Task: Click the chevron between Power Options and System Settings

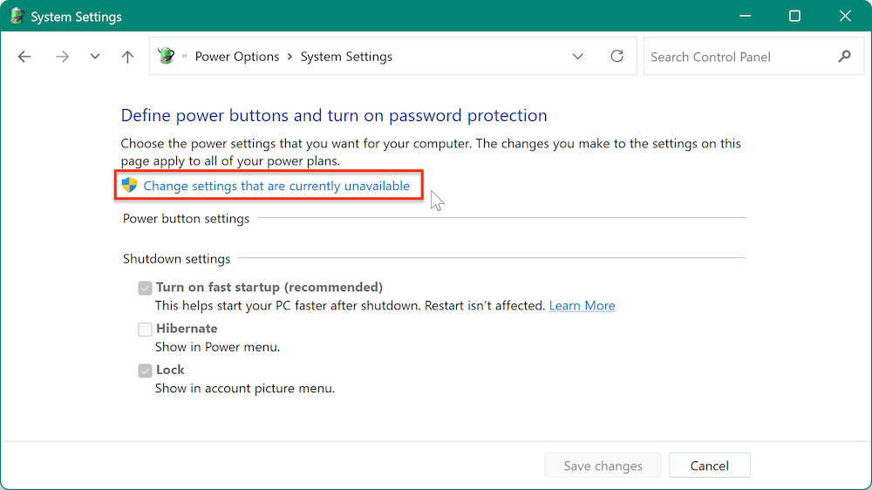Action: click(x=290, y=57)
